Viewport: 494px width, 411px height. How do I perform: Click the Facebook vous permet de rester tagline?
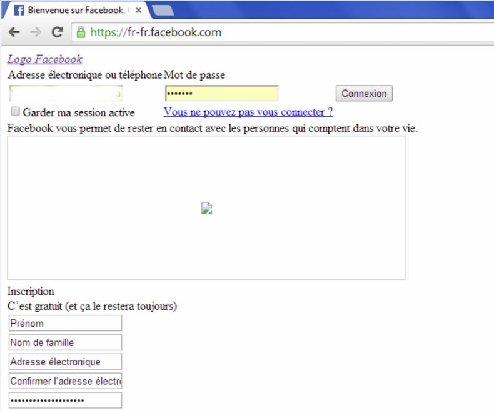coord(213,129)
